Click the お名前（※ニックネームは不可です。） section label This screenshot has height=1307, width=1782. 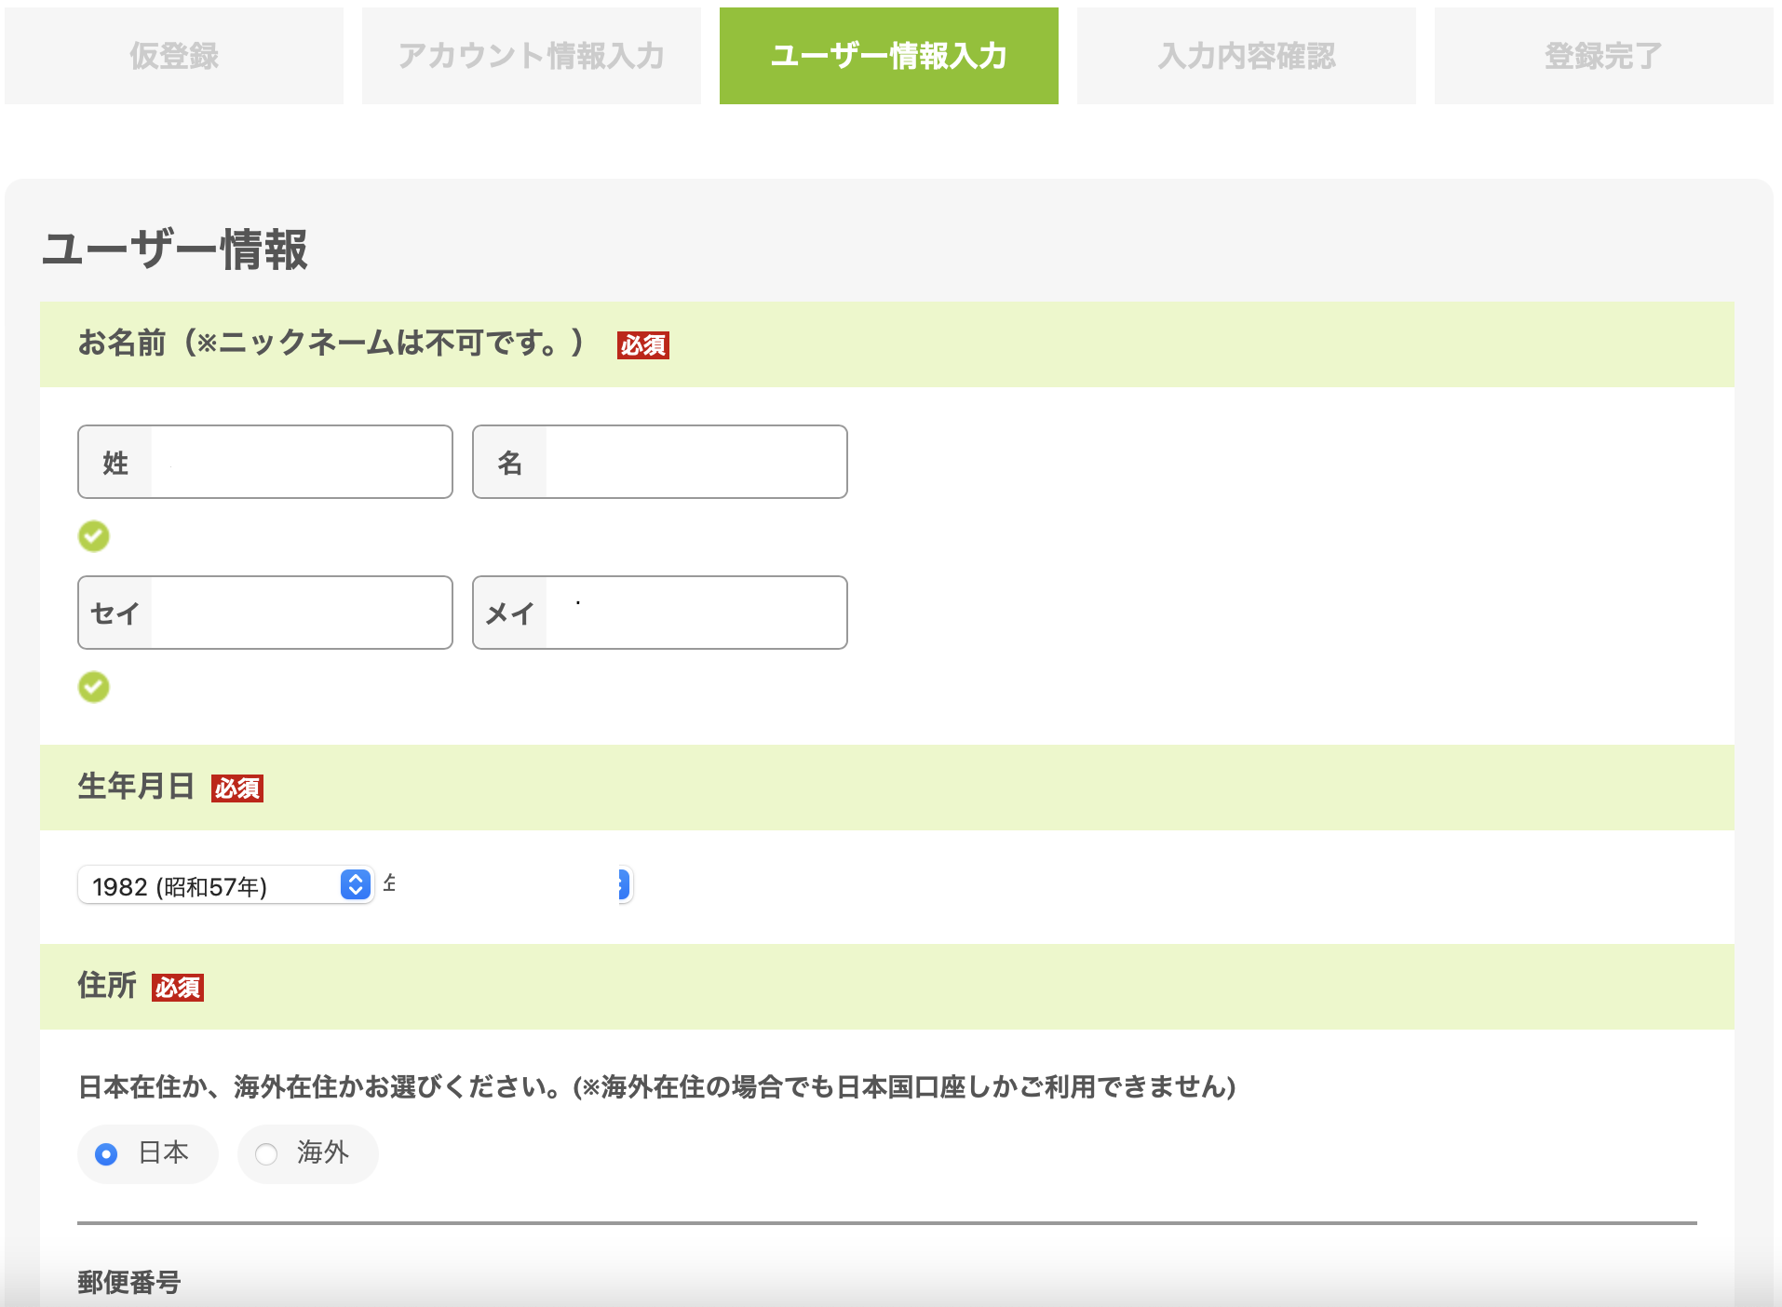[331, 344]
